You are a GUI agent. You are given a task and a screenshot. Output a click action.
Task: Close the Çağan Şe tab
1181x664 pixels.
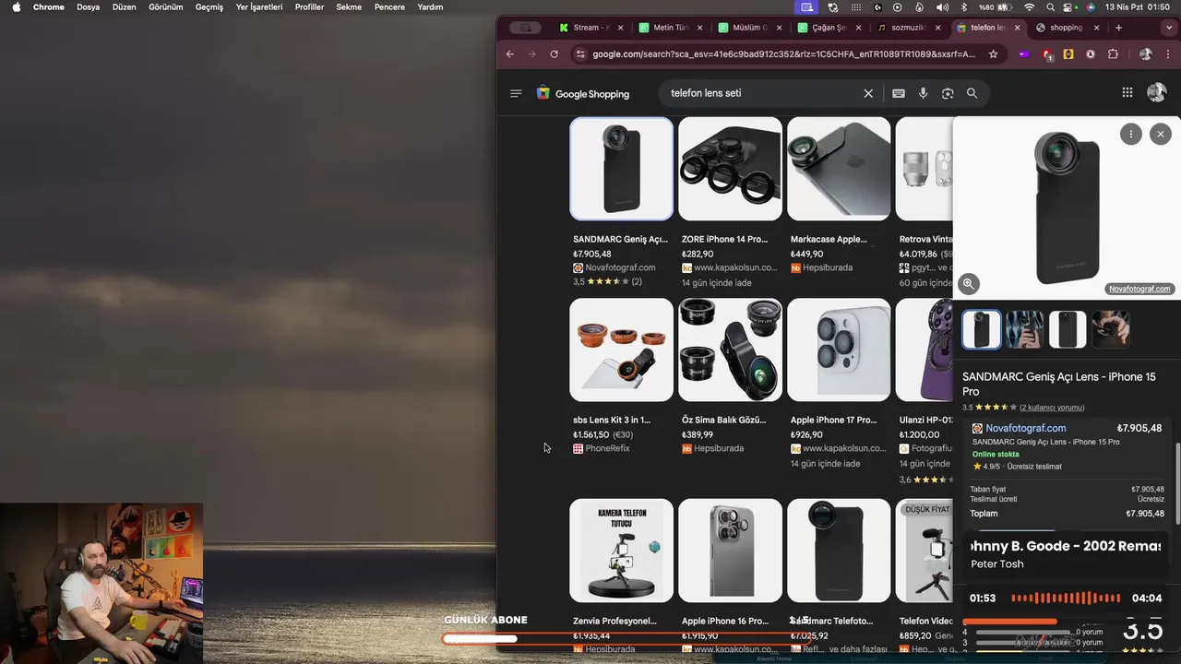coord(860,28)
